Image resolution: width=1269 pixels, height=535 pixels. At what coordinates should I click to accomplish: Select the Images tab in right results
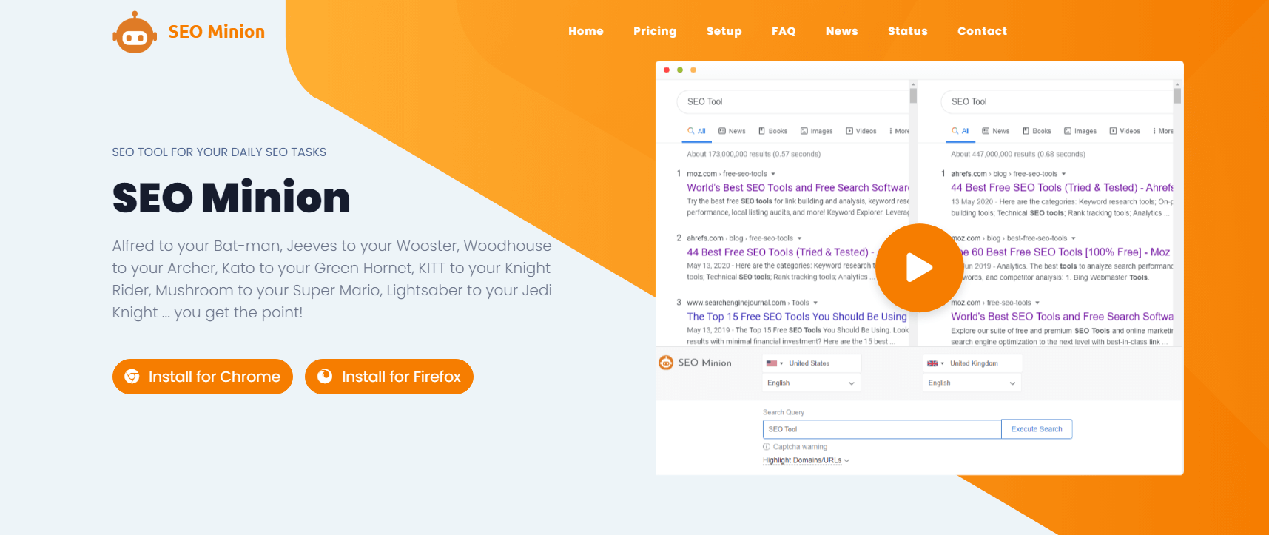point(1080,131)
